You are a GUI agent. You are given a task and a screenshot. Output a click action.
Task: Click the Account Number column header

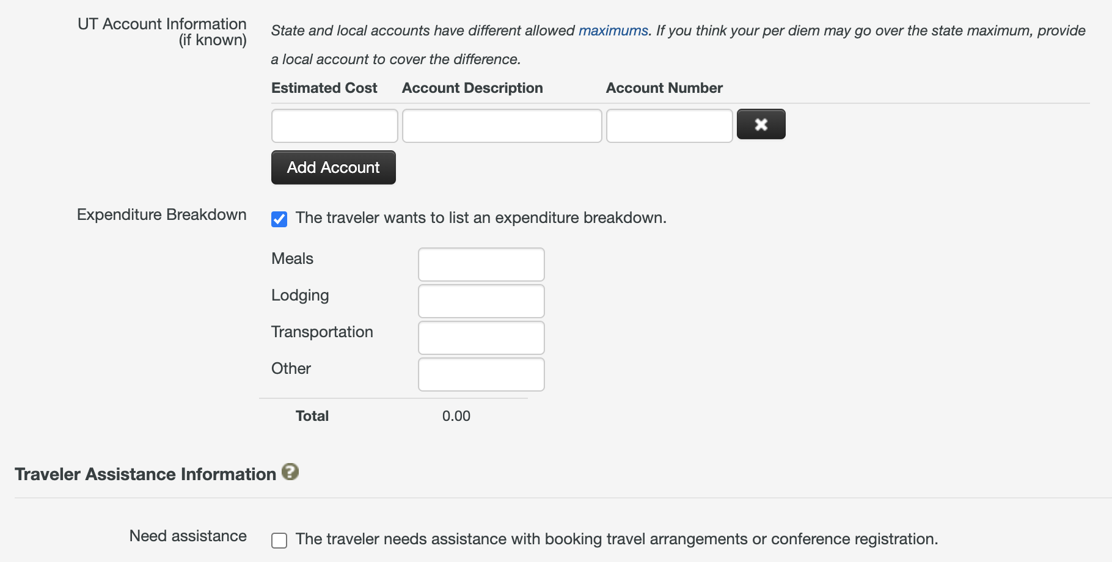click(664, 88)
